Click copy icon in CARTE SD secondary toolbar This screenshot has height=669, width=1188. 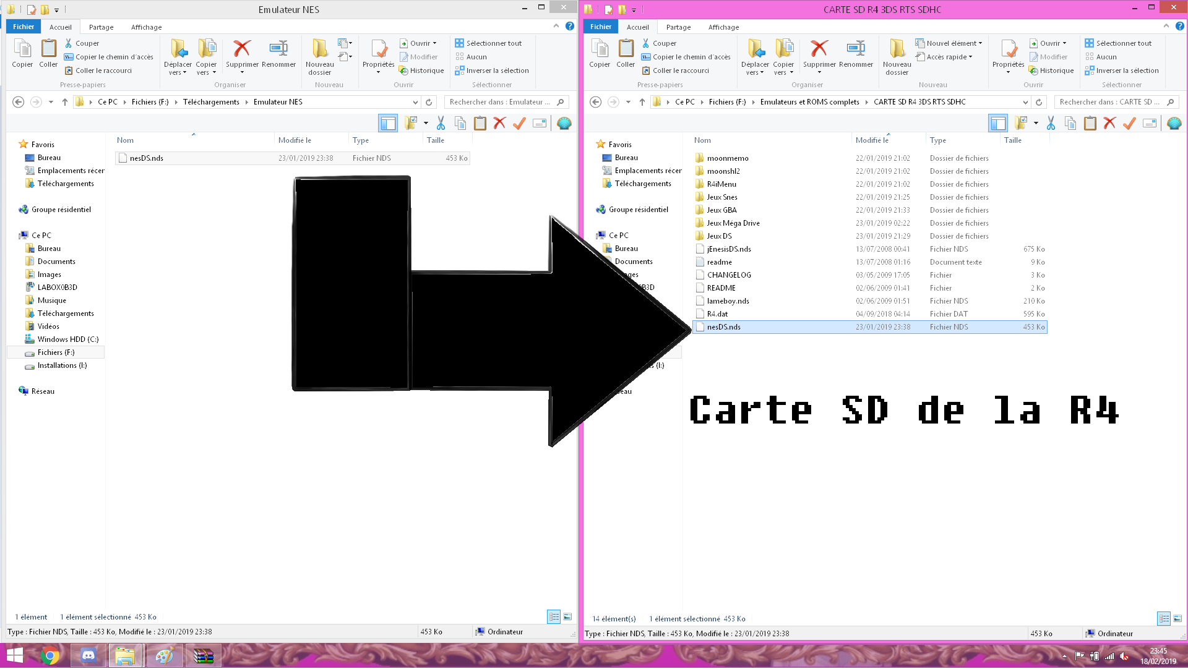click(x=1070, y=123)
